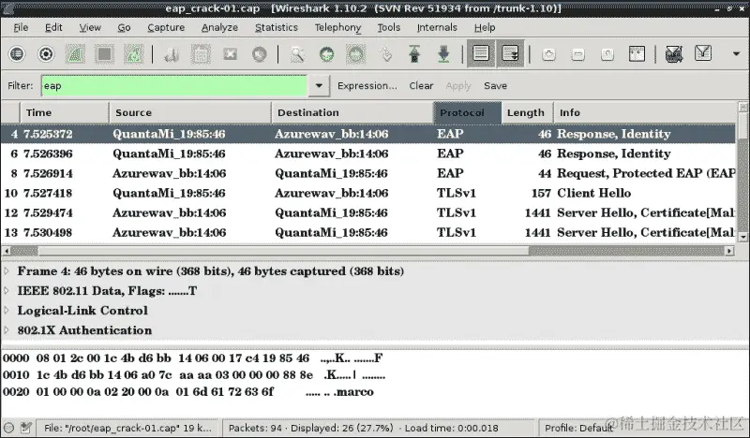Viewport: 750px width, 438px height.
Task: Open the Internals menu
Action: [437, 28]
